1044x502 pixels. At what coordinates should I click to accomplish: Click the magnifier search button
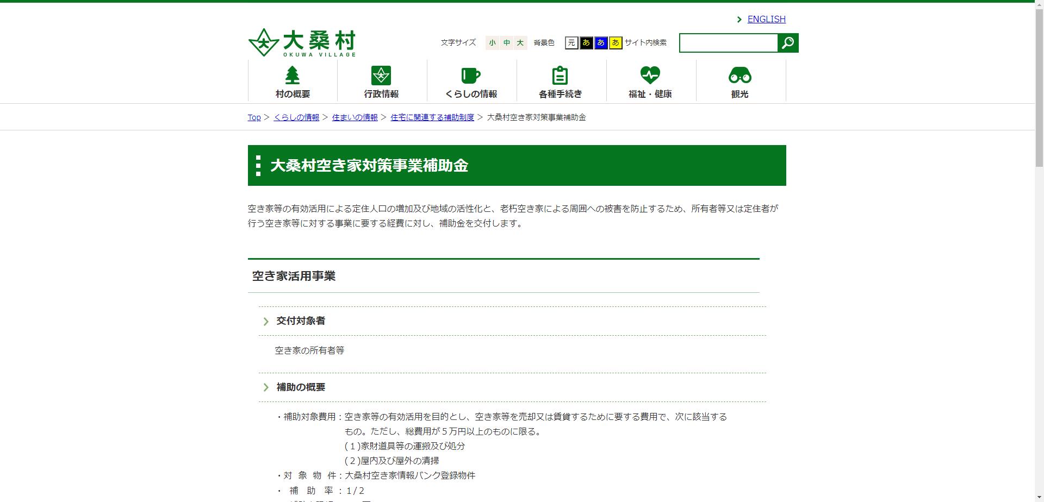click(788, 43)
